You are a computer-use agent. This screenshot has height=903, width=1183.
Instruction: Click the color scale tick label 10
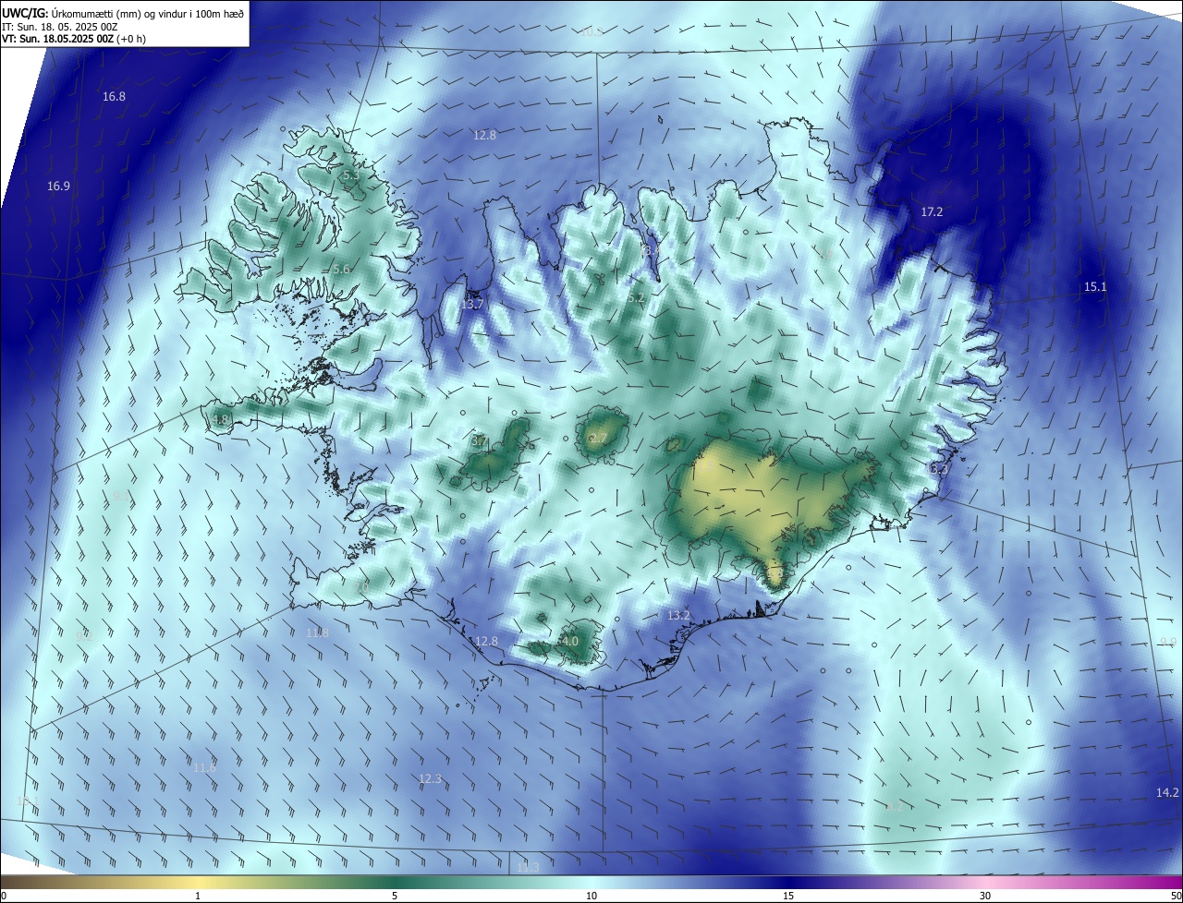(591, 896)
